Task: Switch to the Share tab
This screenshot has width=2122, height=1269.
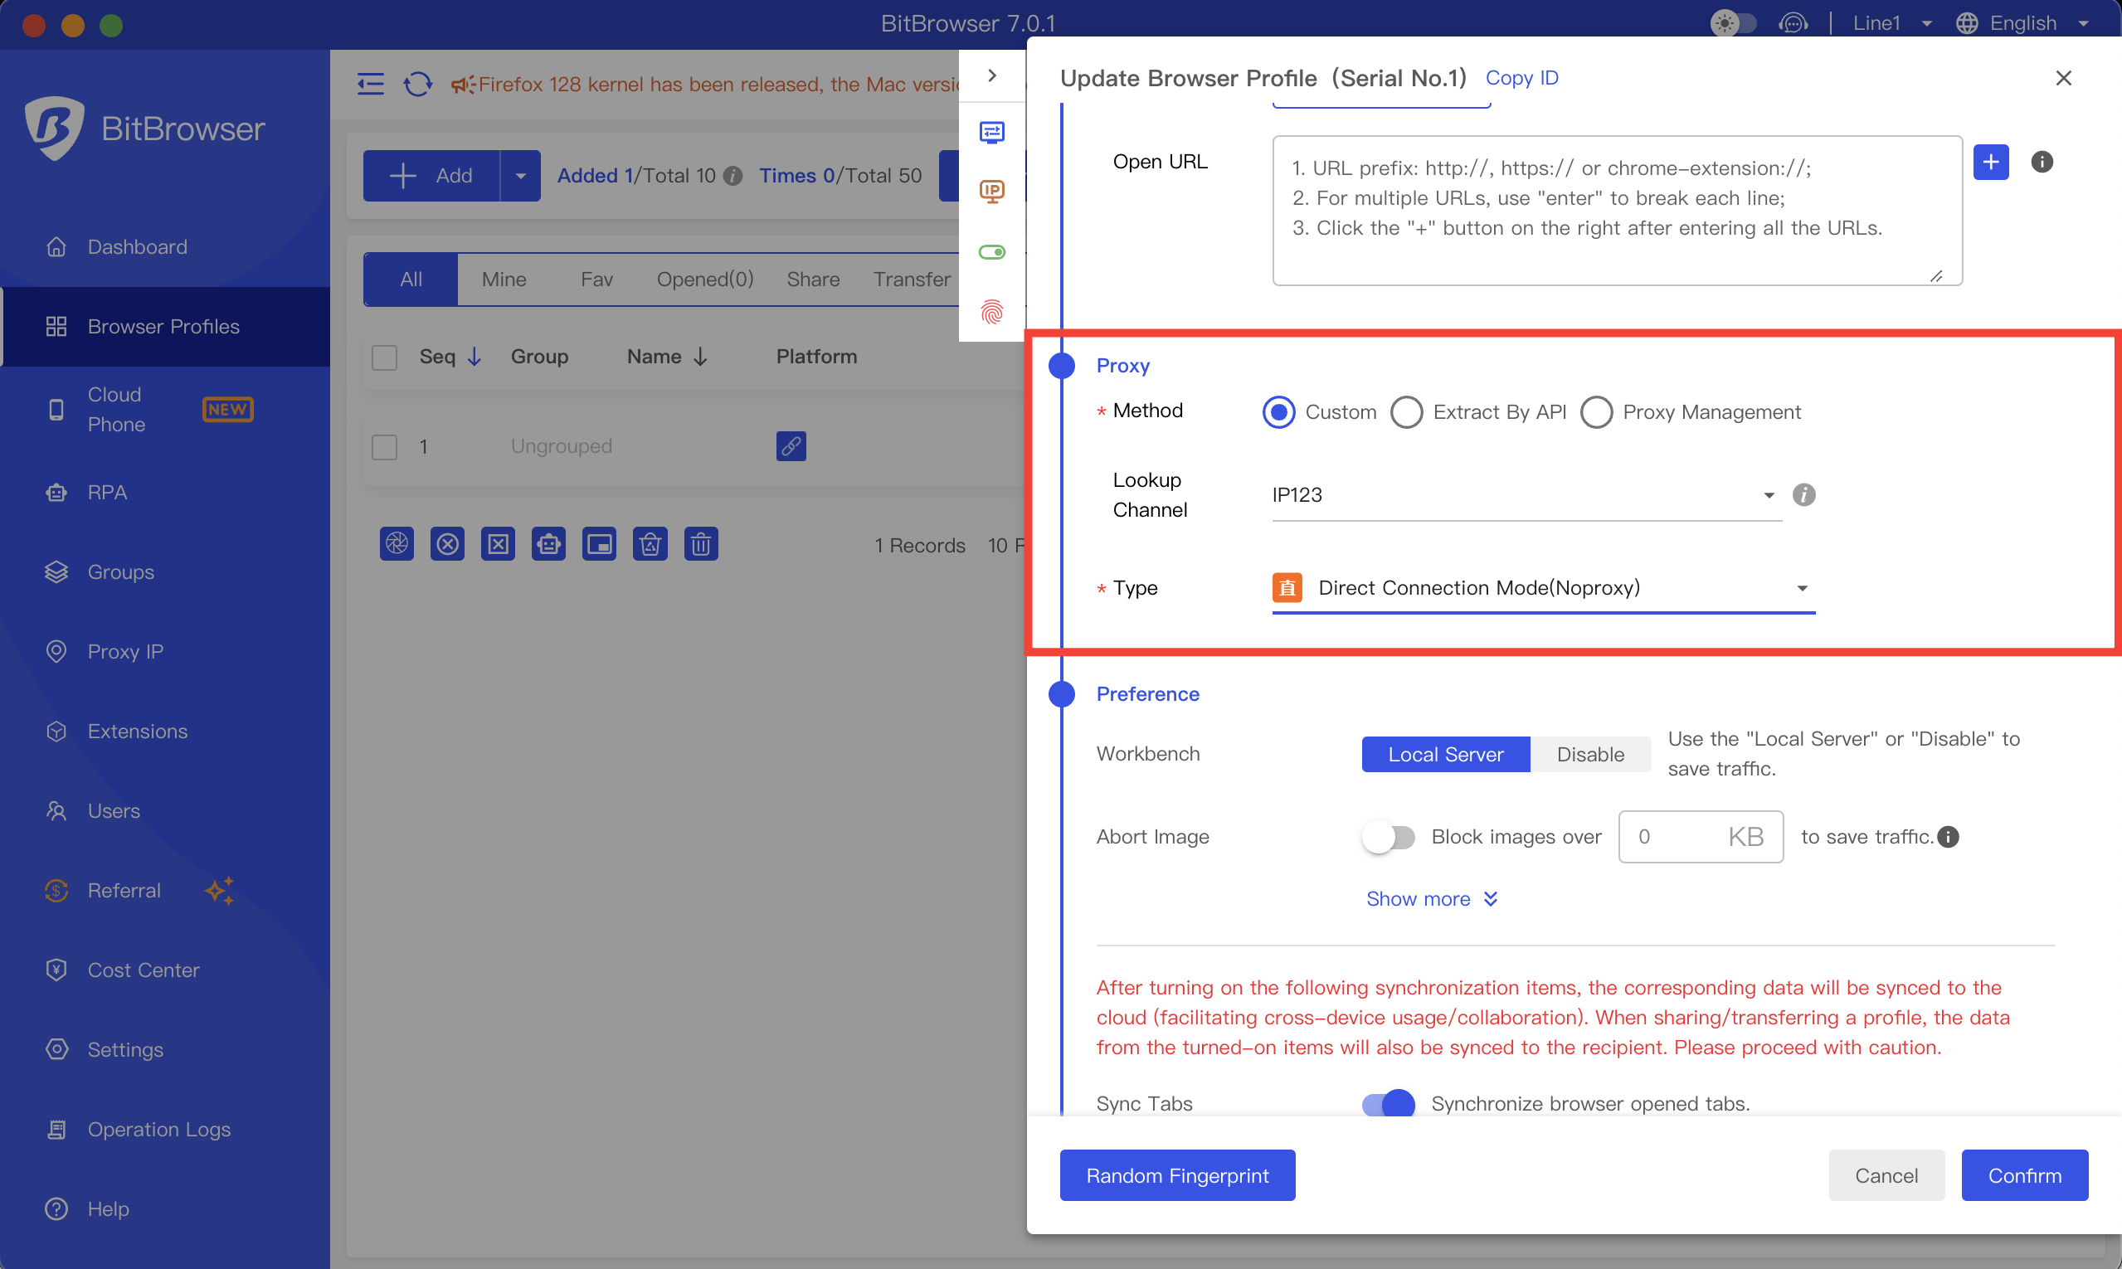Action: [x=812, y=280]
